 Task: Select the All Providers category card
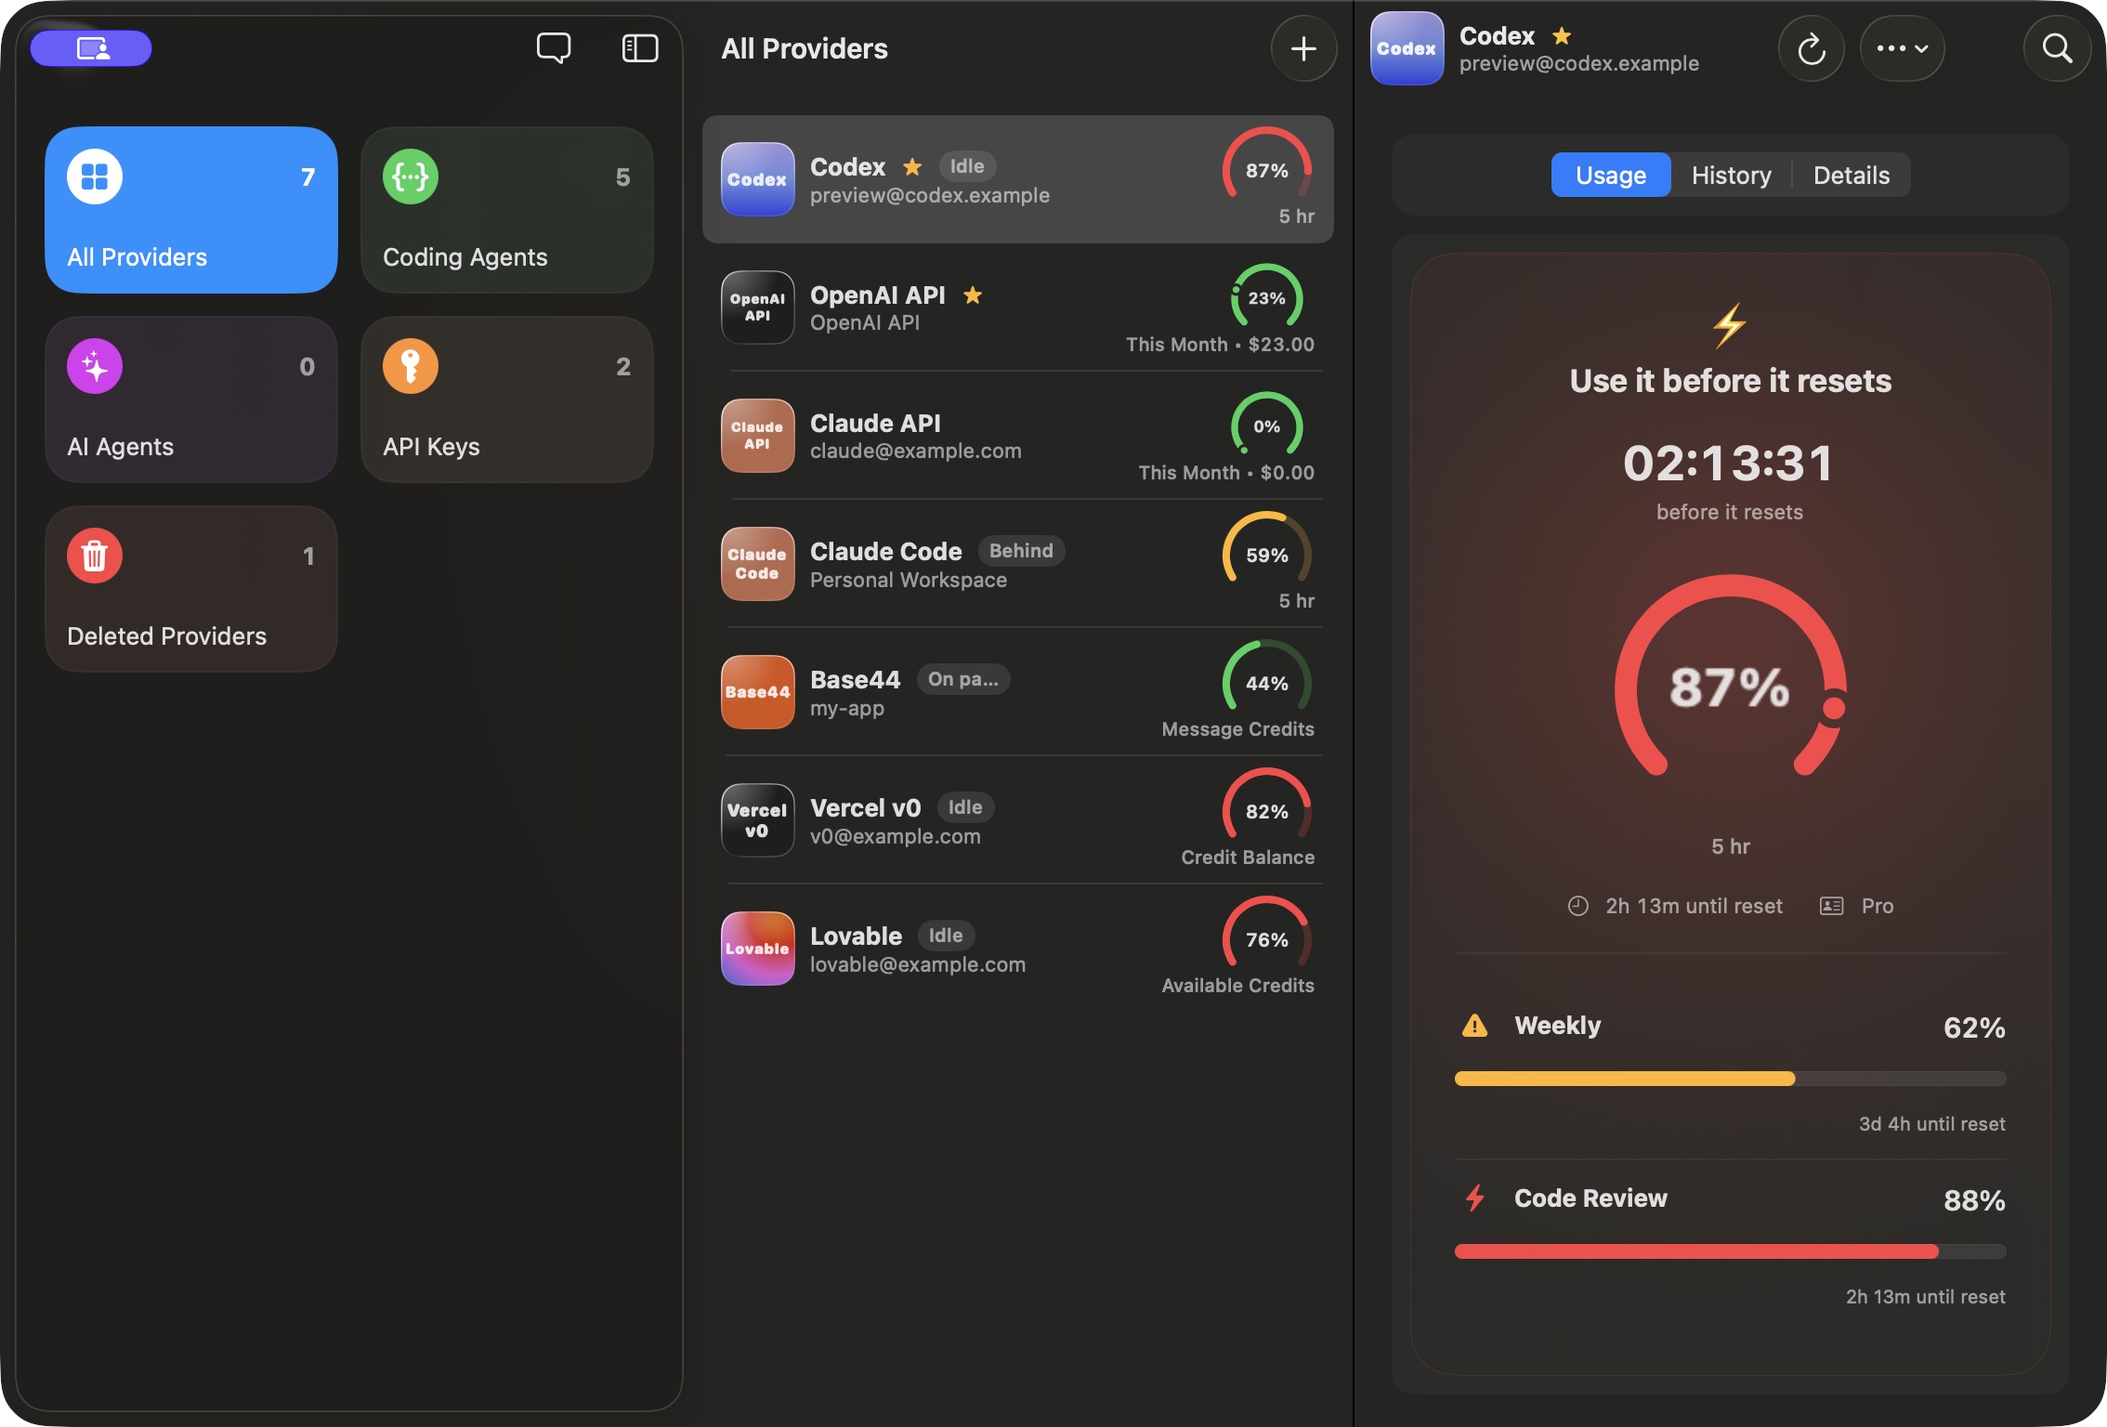pyautogui.click(x=191, y=210)
